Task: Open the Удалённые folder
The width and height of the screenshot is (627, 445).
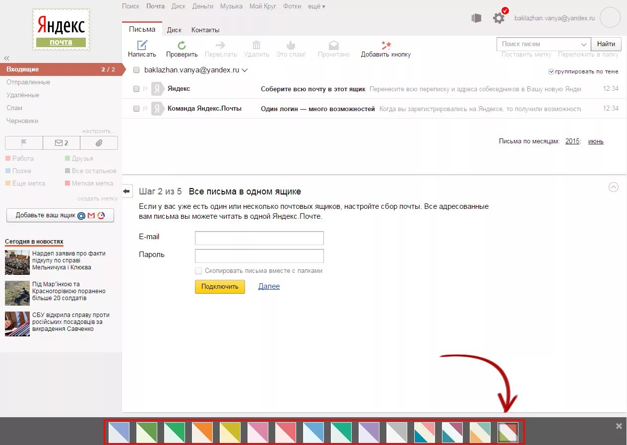Action: [23, 95]
